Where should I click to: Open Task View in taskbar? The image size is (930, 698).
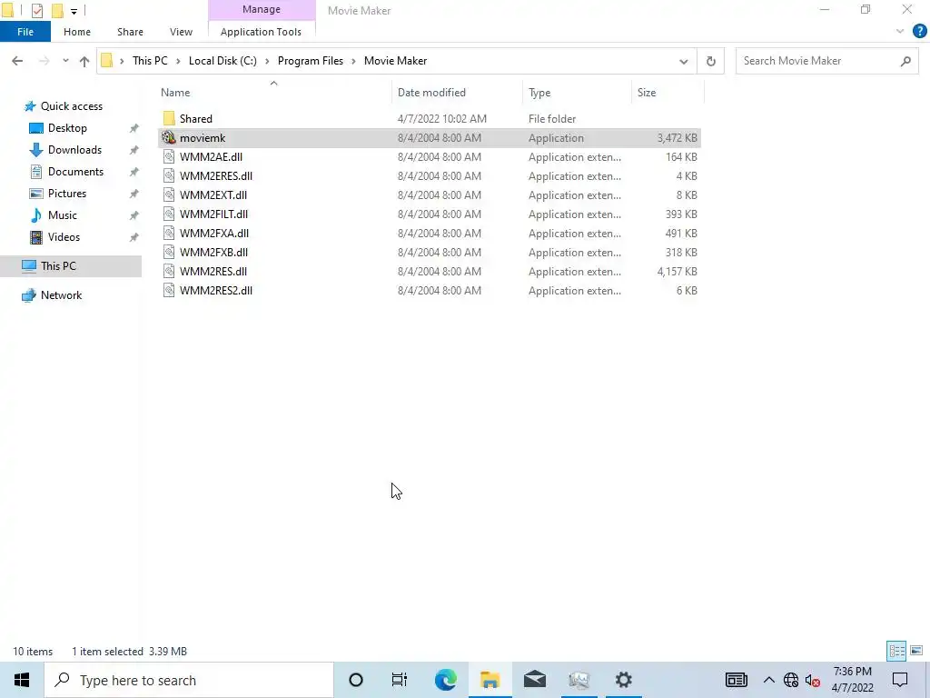(x=400, y=680)
